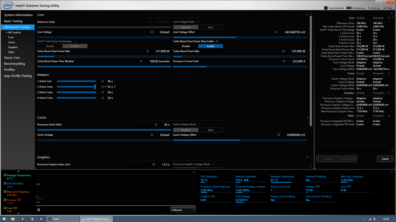Image resolution: width=396 pixels, height=222 pixels.
Task: Open the 5 Minutes time range dropdown
Action: [183, 210]
